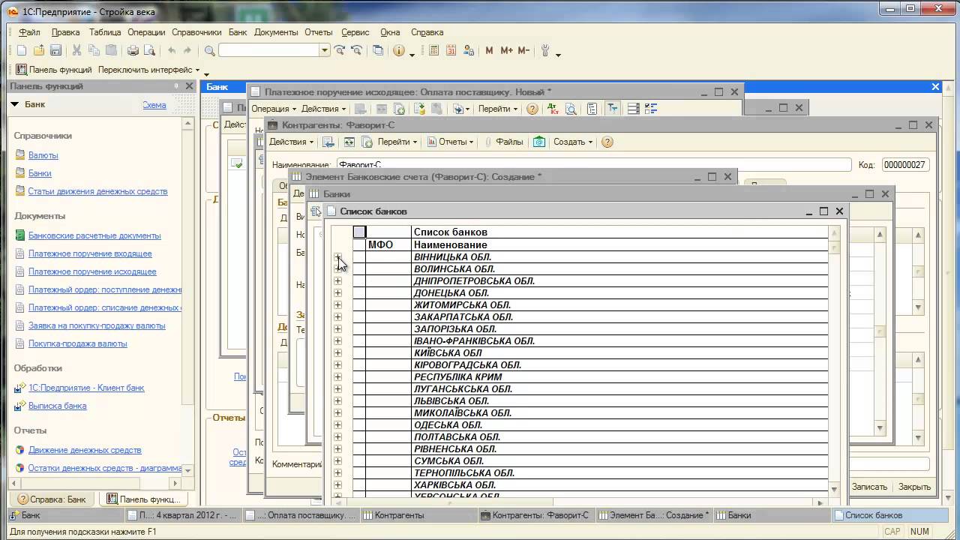Click the Undo arrow icon
The image size is (960, 540).
point(172,50)
